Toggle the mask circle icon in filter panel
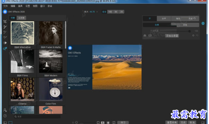 click(x=193, y=36)
